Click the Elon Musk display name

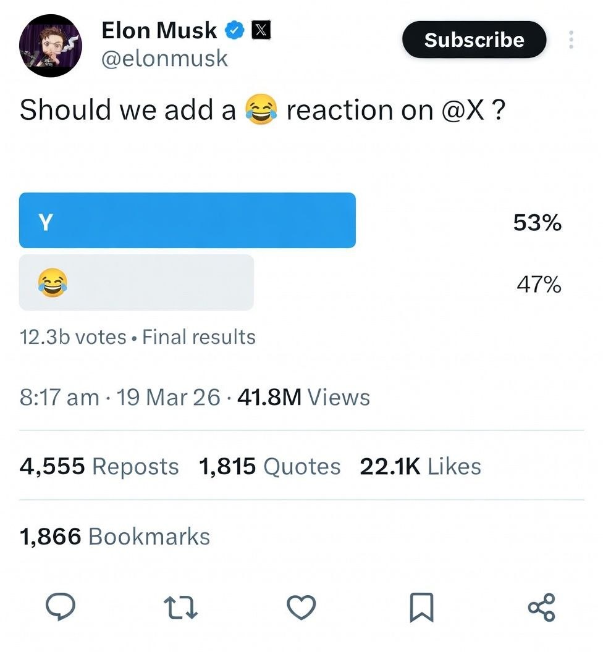tap(159, 30)
